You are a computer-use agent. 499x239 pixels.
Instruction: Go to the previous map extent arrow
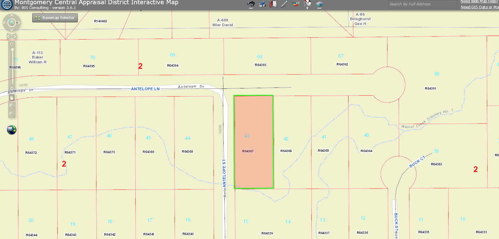coord(9,36)
